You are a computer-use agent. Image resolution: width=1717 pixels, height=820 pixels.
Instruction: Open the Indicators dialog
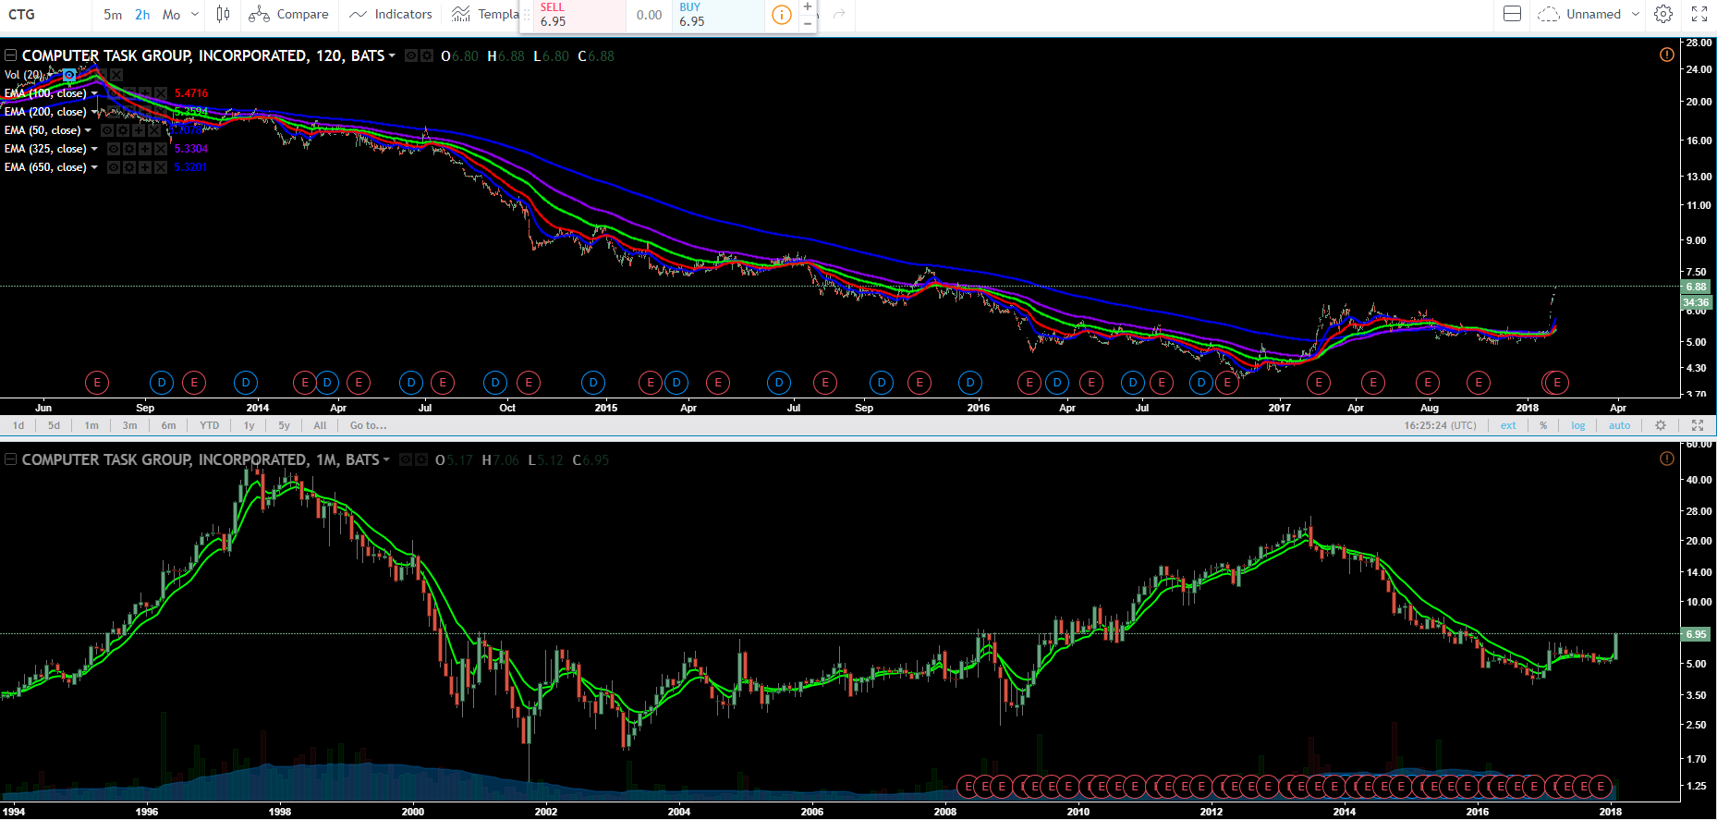(391, 14)
